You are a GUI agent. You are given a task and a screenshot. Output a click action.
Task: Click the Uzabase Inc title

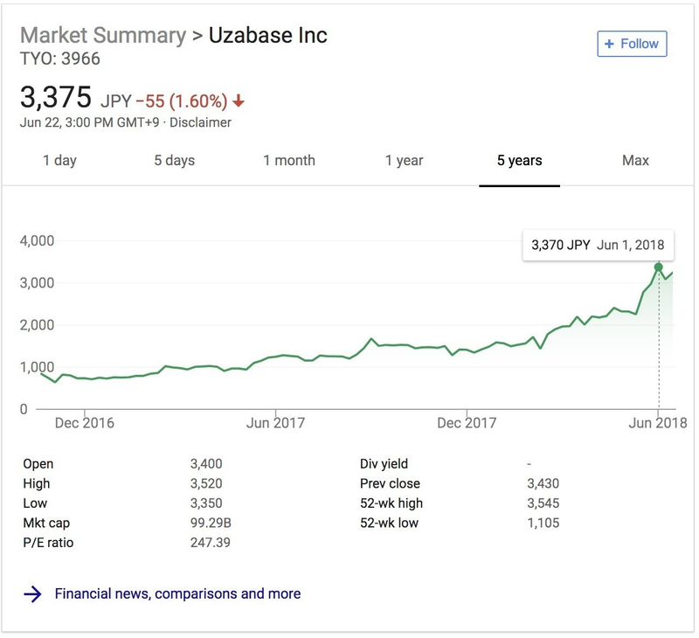click(x=268, y=36)
